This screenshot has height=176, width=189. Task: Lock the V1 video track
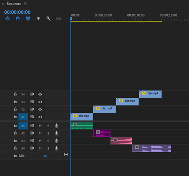15,117
